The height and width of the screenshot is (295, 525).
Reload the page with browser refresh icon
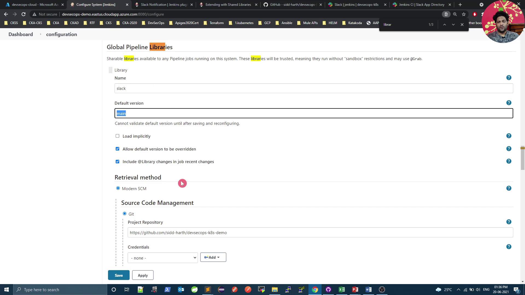[x=24, y=14]
